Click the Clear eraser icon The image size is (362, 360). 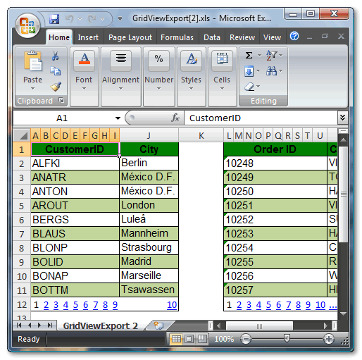249,87
